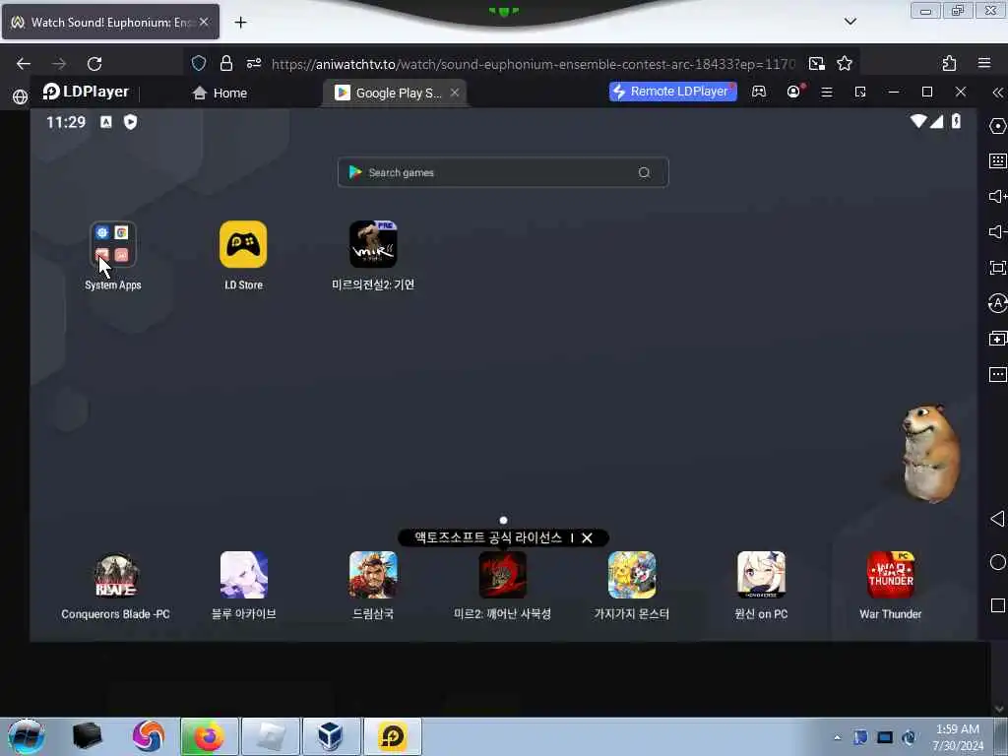The width and height of the screenshot is (1008, 756).
Task: Open the more tools ellipsis icon
Action: (x=998, y=375)
